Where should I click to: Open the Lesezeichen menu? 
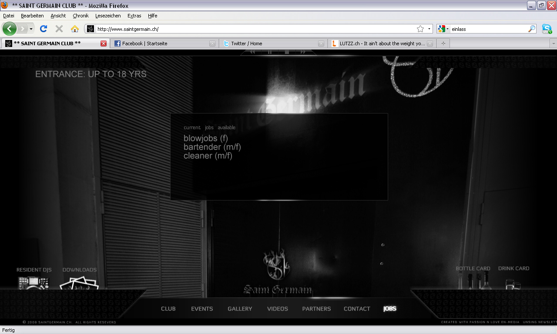(x=108, y=16)
